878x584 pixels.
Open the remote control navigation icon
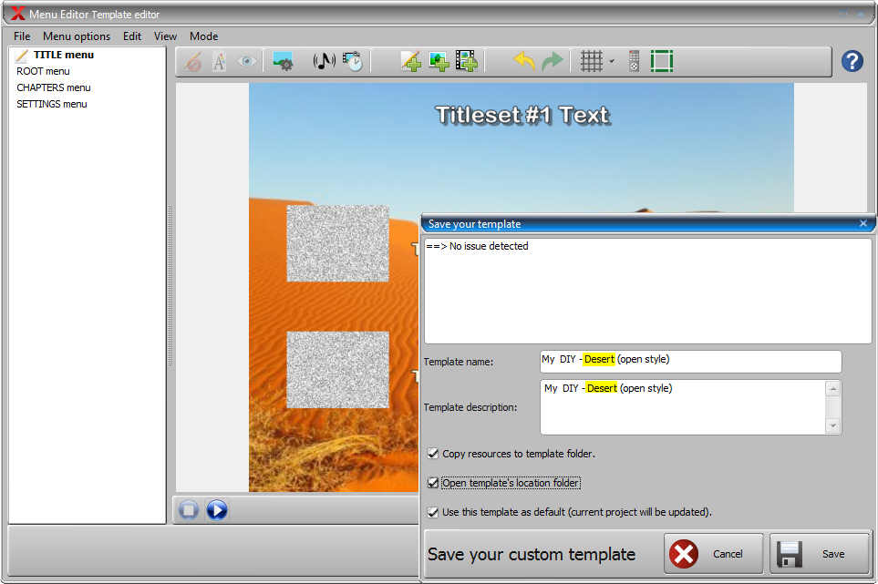(634, 61)
